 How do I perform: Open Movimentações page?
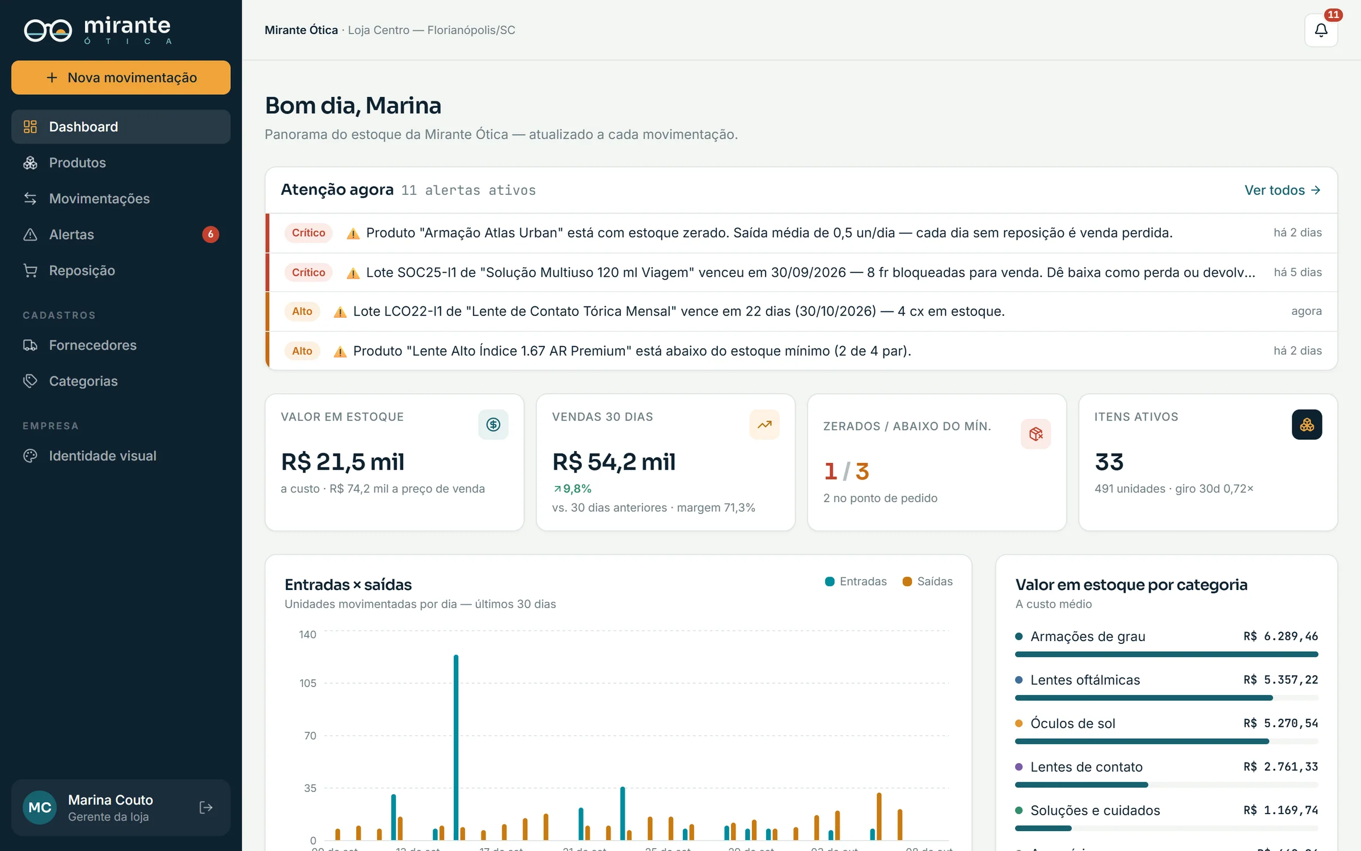[x=121, y=199]
